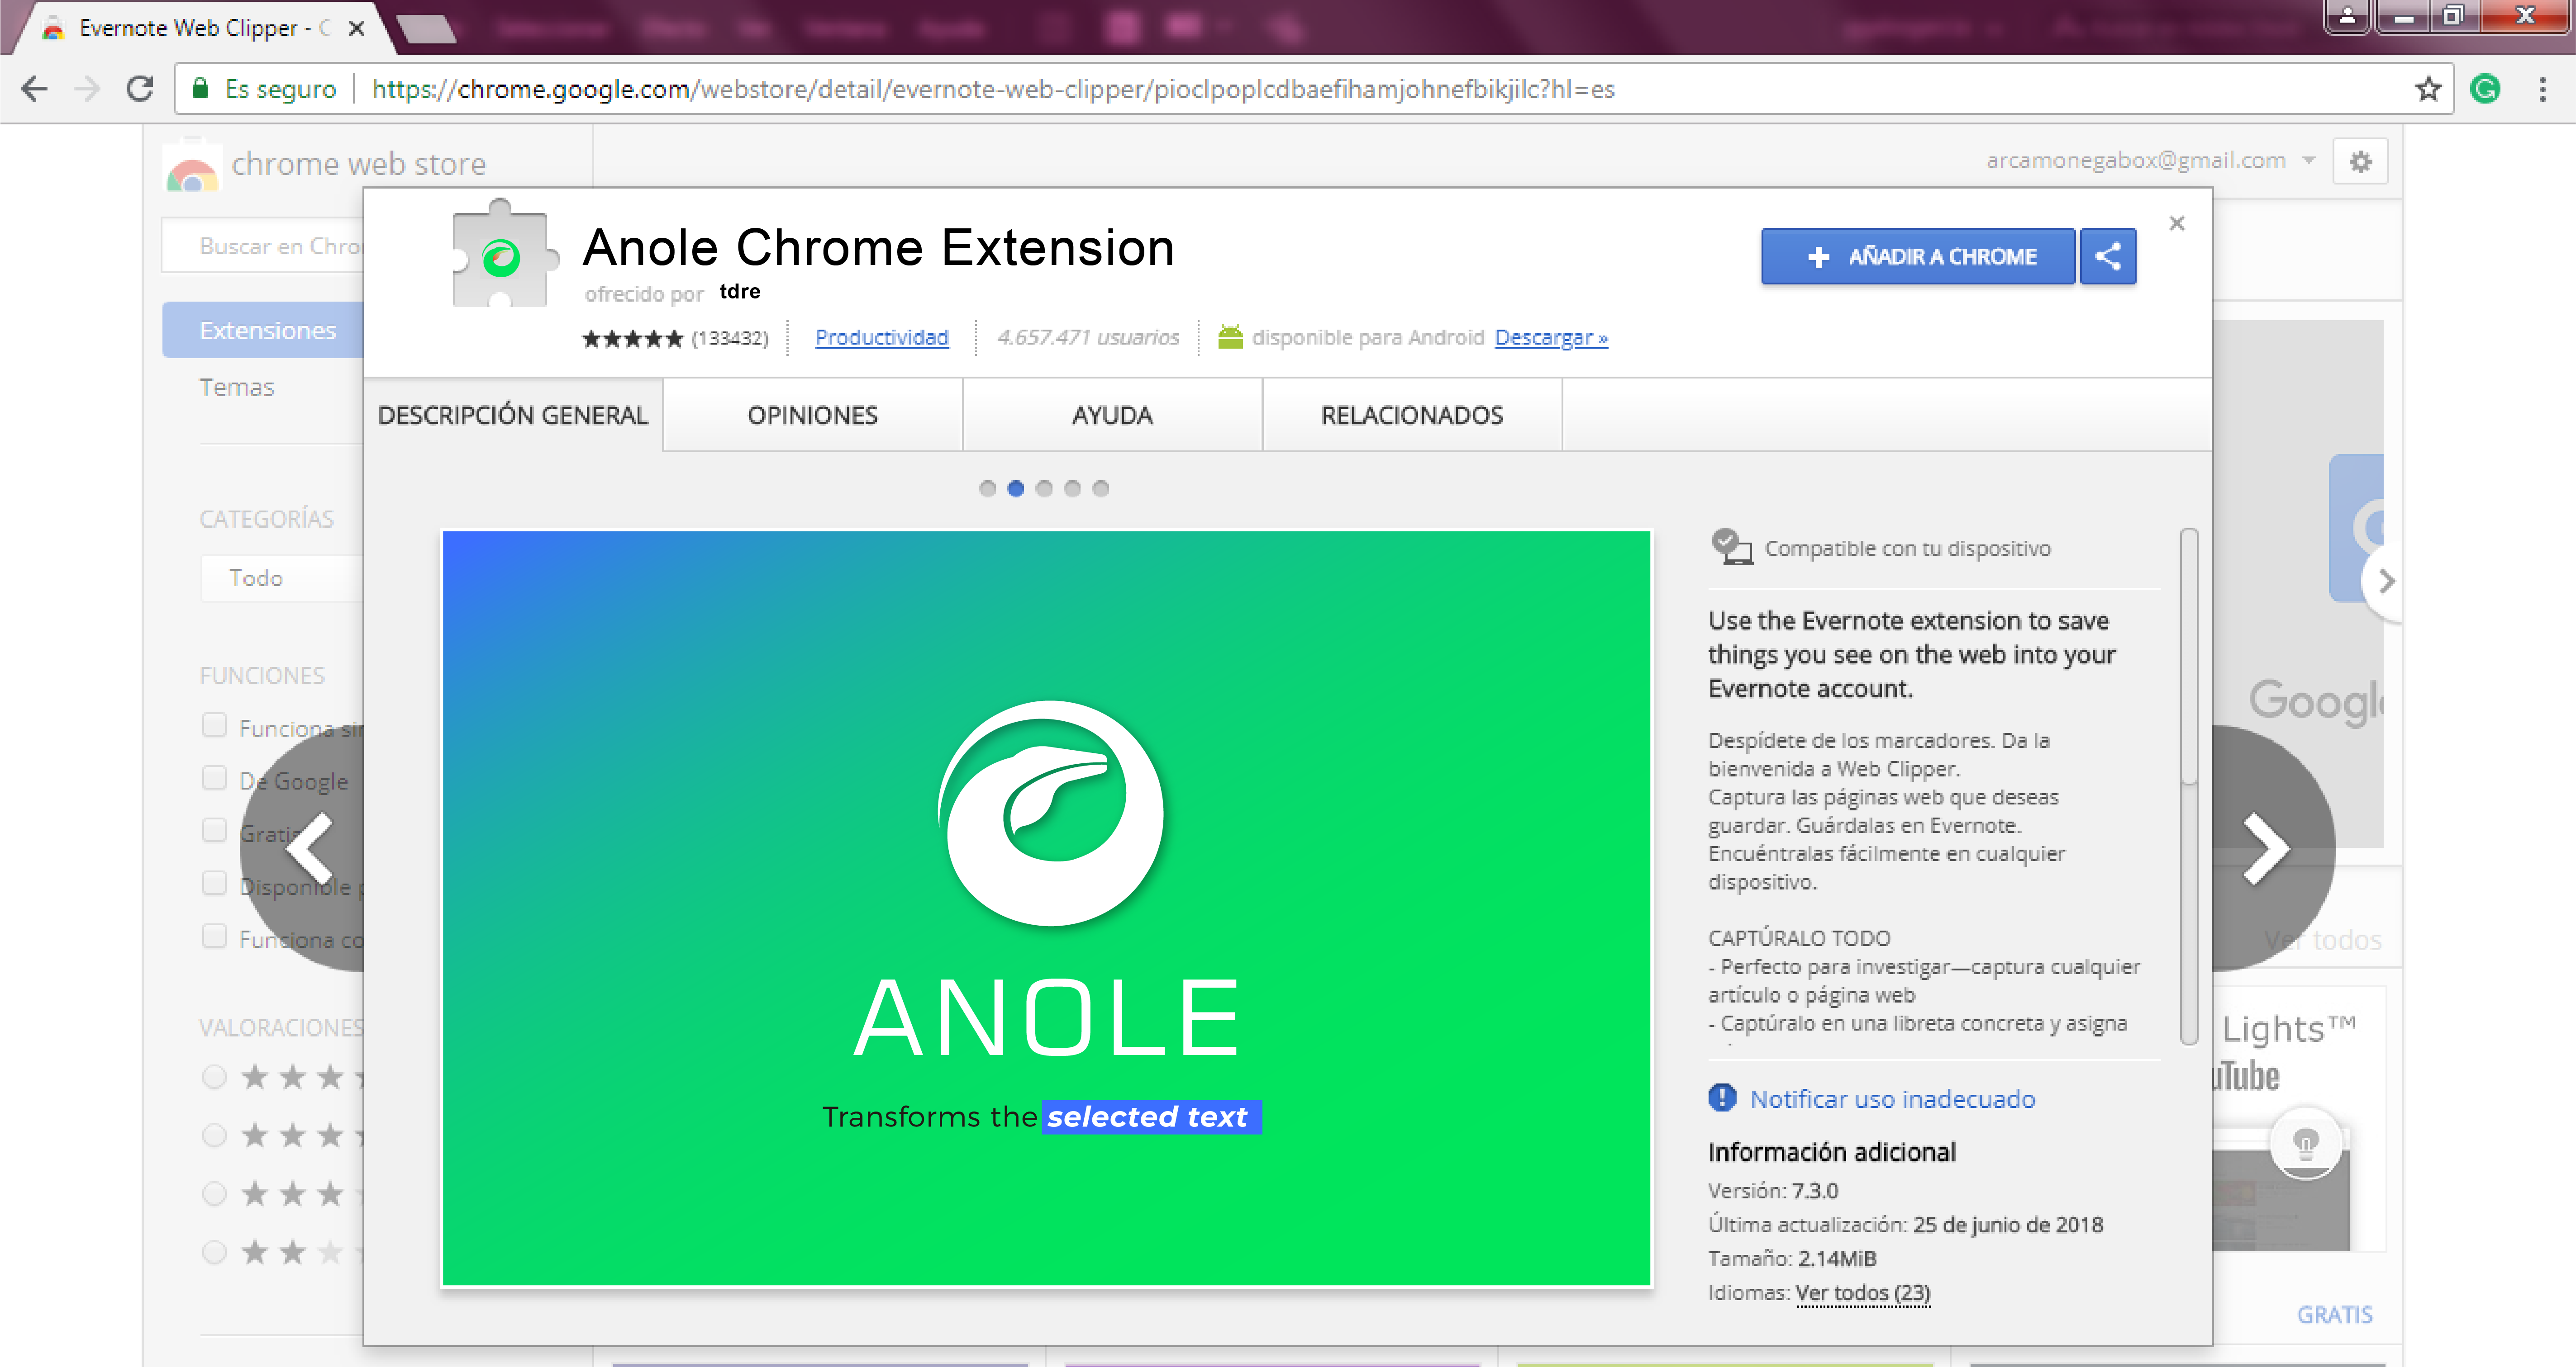Switch to the Opiniones tab
2576x1367 pixels.
tap(812, 415)
